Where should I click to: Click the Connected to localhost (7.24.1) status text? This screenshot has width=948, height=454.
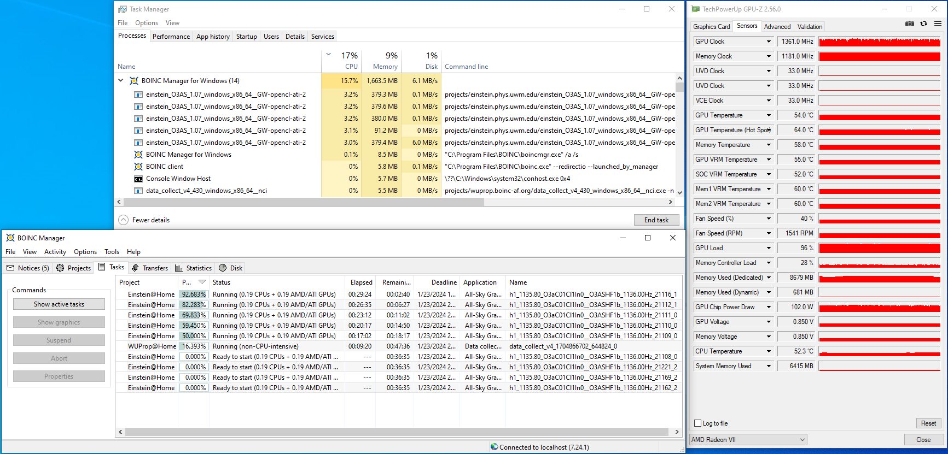(544, 447)
